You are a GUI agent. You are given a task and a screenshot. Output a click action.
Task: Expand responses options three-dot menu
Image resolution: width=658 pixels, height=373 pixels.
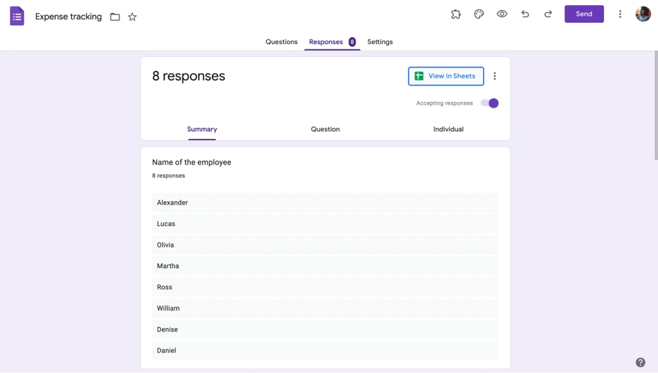tap(495, 76)
